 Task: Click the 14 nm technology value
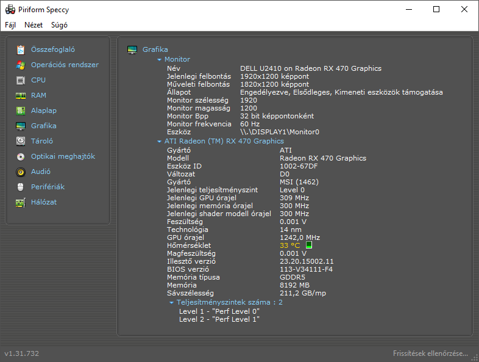[291, 230]
